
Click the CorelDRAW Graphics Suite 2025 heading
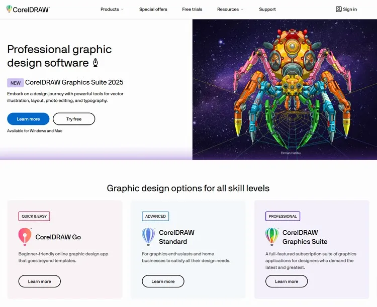(74, 82)
